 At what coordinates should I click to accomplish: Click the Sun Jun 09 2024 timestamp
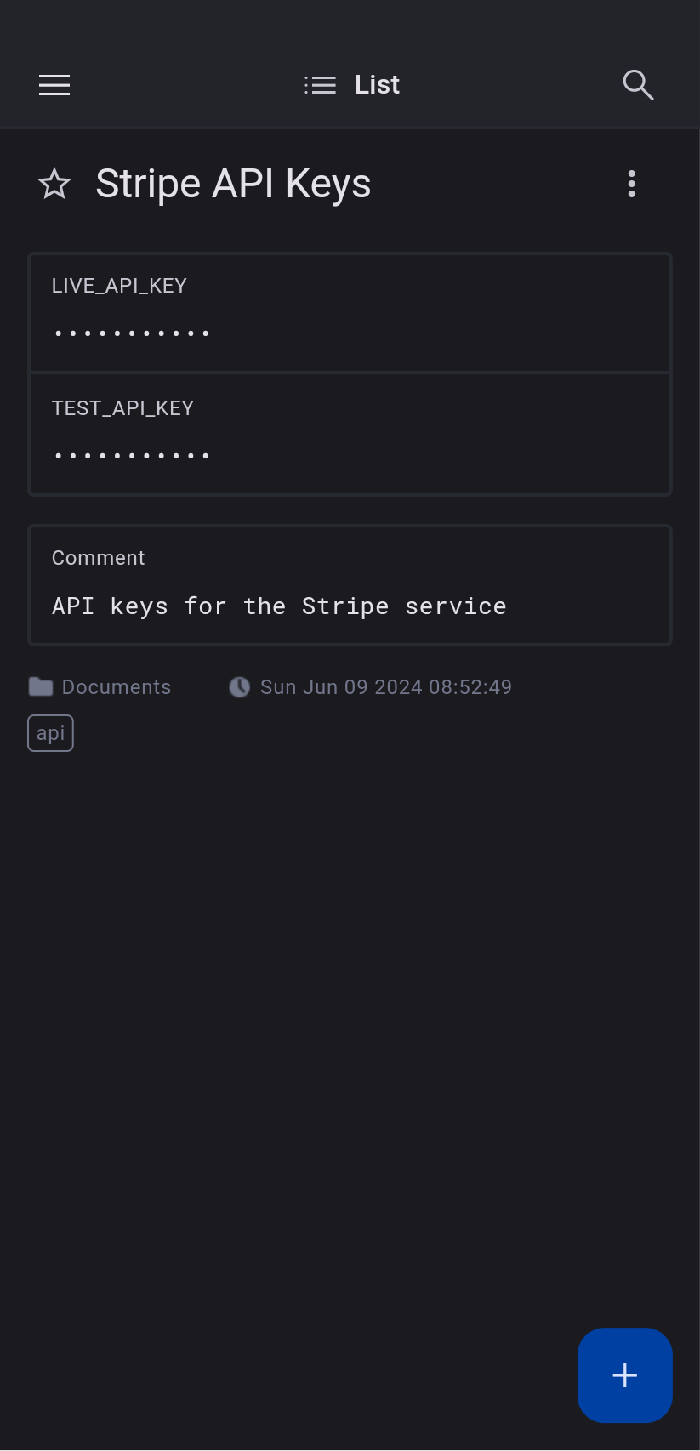(x=386, y=687)
